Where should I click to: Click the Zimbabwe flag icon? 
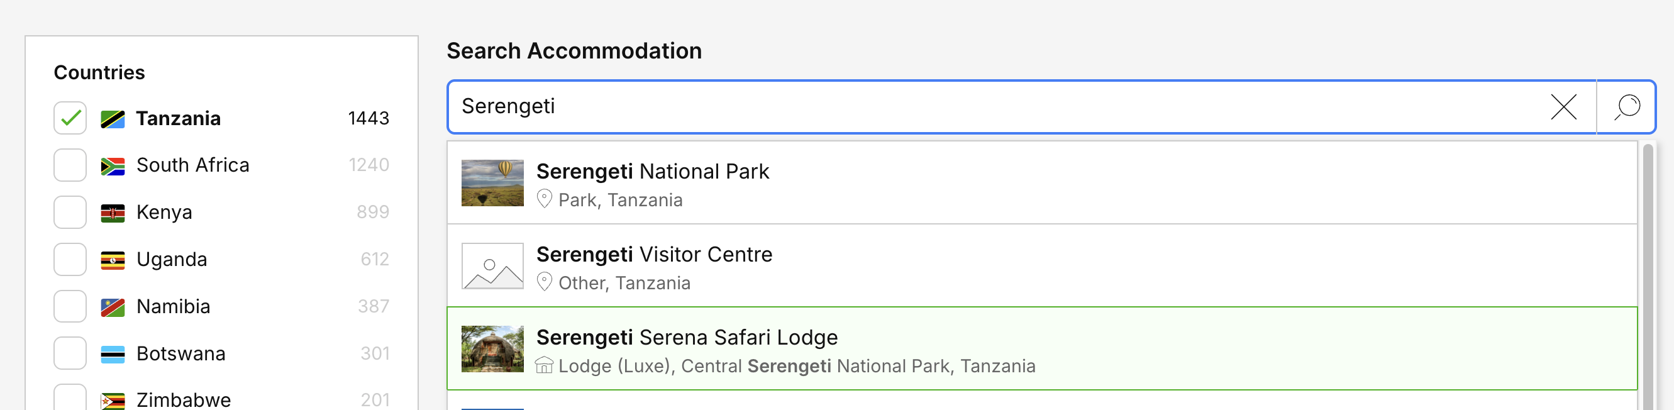pos(113,401)
